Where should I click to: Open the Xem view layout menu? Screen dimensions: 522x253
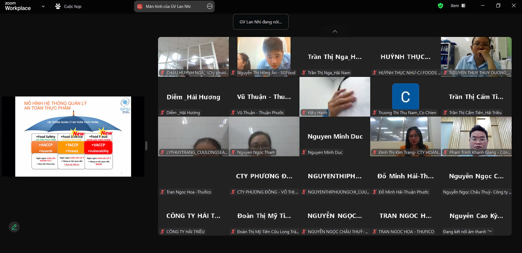[458, 6]
